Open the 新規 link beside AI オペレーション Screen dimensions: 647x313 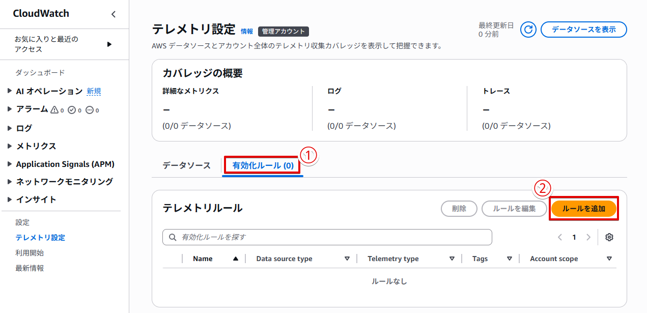94,91
